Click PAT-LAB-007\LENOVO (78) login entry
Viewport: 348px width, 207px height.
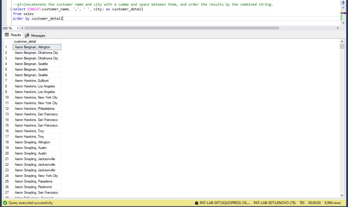pyautogui.click(x=275, y=203)
